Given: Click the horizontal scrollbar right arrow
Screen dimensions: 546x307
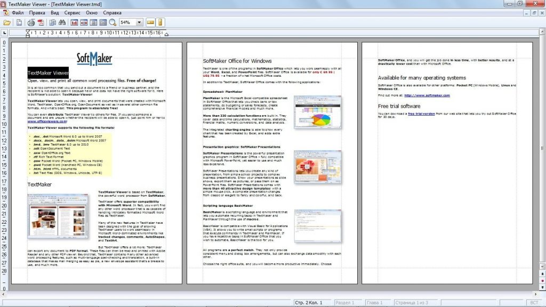Looking at the screenshot, I should click(536, 294).
